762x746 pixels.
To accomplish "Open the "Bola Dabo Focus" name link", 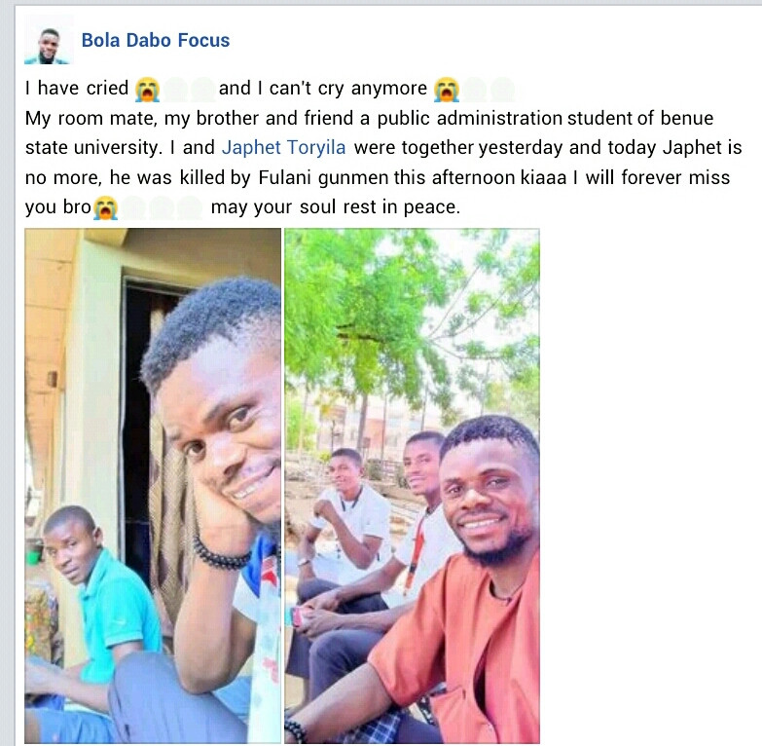I will point(156,41).
